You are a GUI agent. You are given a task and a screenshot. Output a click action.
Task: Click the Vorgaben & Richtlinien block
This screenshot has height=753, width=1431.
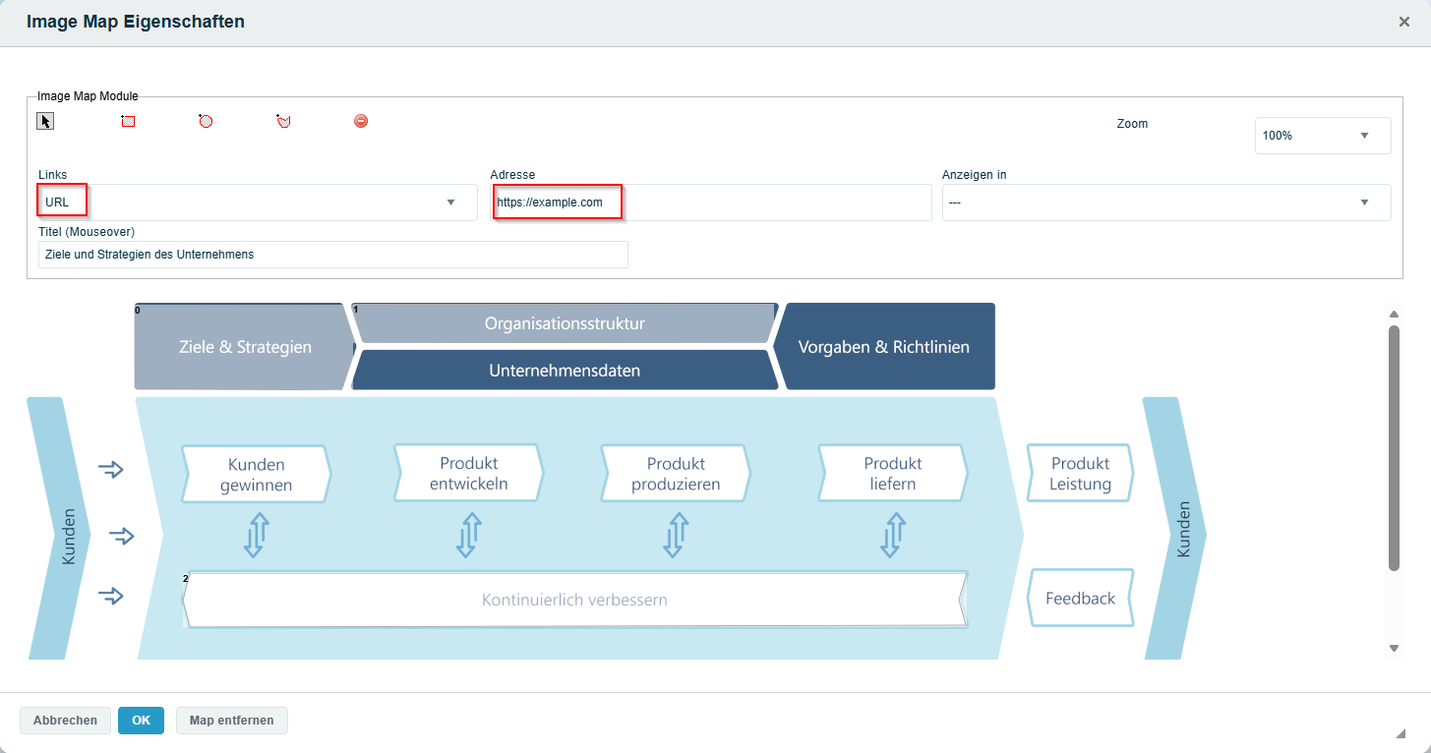[883, 346]
